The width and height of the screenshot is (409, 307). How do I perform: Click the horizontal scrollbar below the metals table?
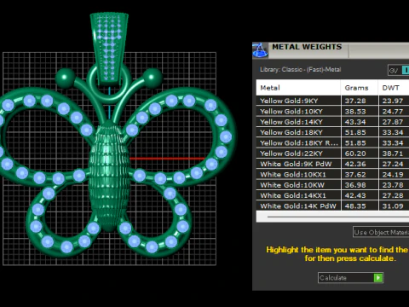(x=332, y=217)
